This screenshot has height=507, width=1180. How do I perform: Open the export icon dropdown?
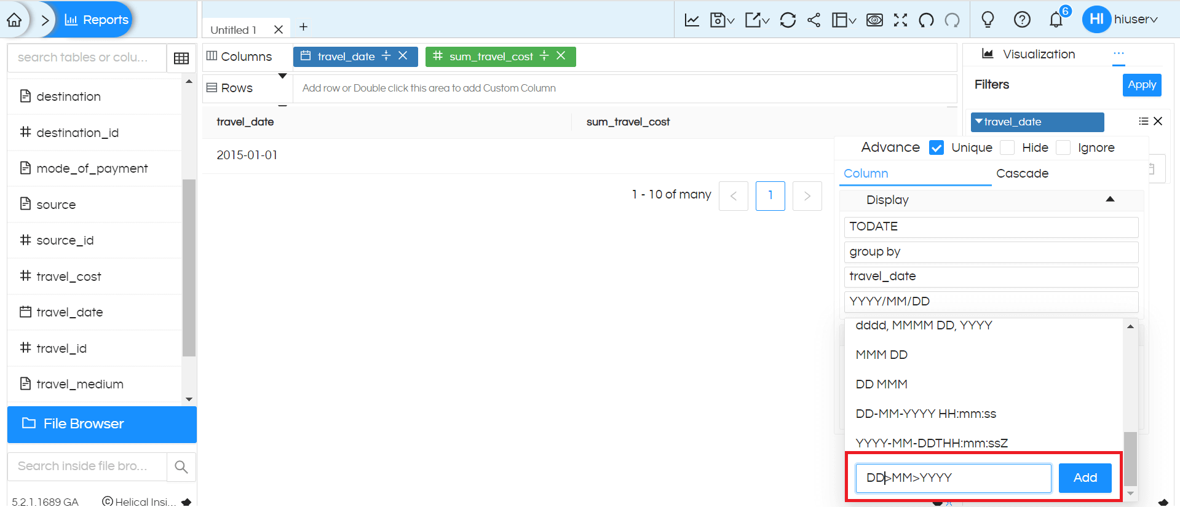coord(757,20)
